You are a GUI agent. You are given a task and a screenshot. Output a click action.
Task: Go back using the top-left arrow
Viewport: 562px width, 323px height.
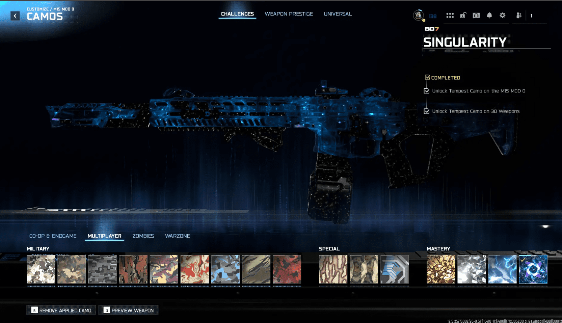(x=15, y=16)
